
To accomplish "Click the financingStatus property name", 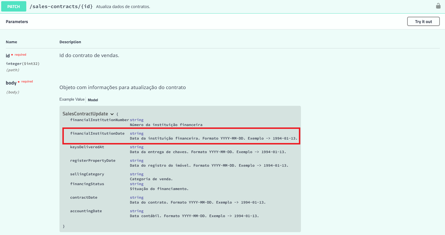I will click(87, 184).
